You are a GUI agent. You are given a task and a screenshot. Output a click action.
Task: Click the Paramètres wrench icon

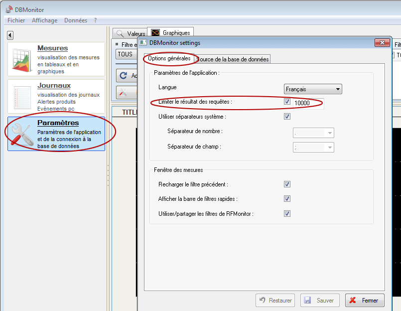[x=22, y=135]
